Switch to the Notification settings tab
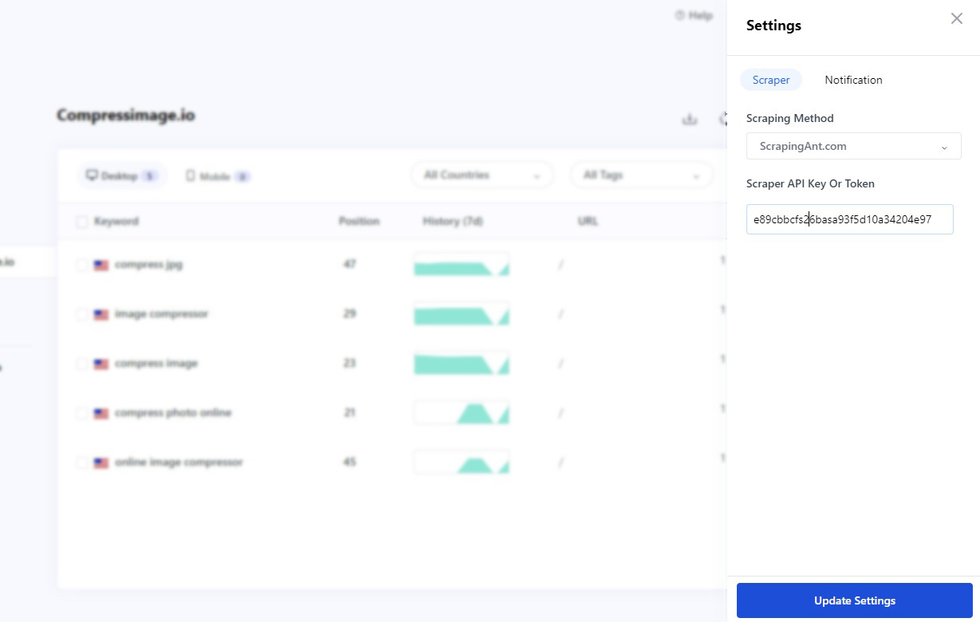The image size is (980, 622). pyautogui.click(x=853, y=80)
